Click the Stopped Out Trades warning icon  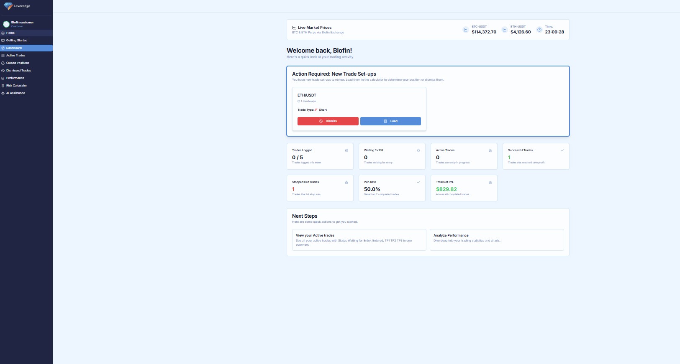click(x=346, y=182)
